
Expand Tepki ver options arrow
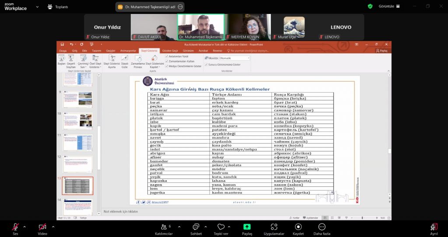229,227
